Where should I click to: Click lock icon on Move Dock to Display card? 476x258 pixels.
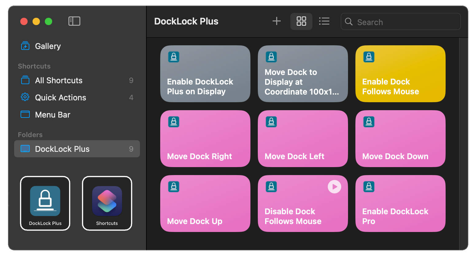pyautogui.click(x=271, y=57)
